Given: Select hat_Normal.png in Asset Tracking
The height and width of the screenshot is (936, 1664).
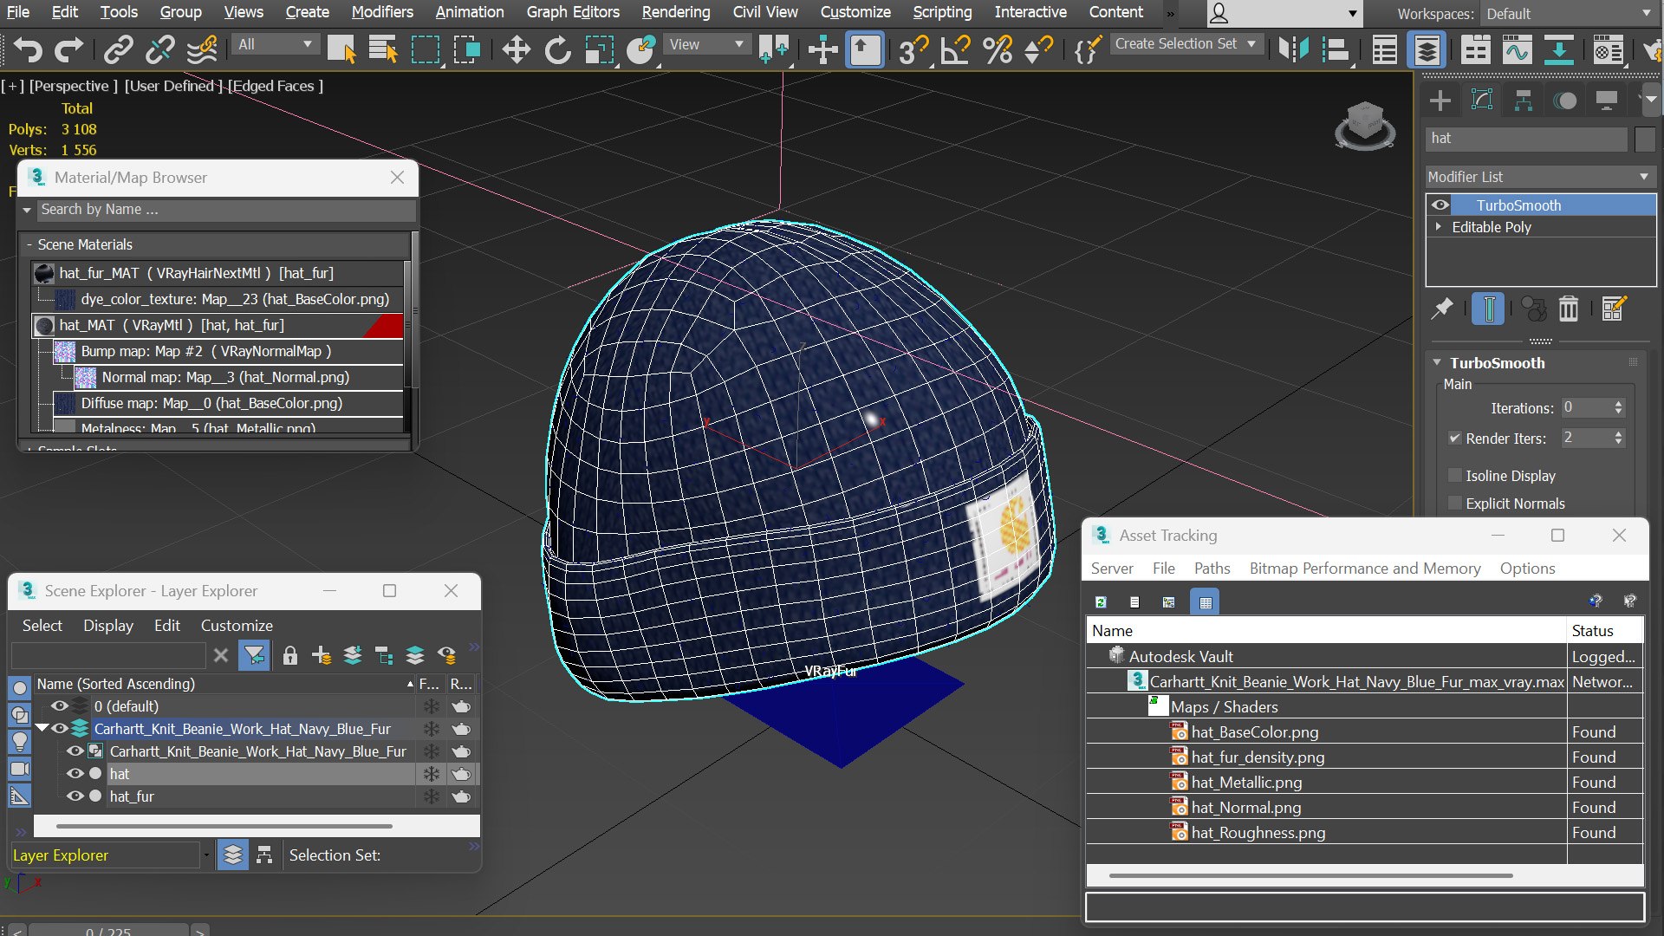Looking at the screenshot, I should [x=1245, y=808].
